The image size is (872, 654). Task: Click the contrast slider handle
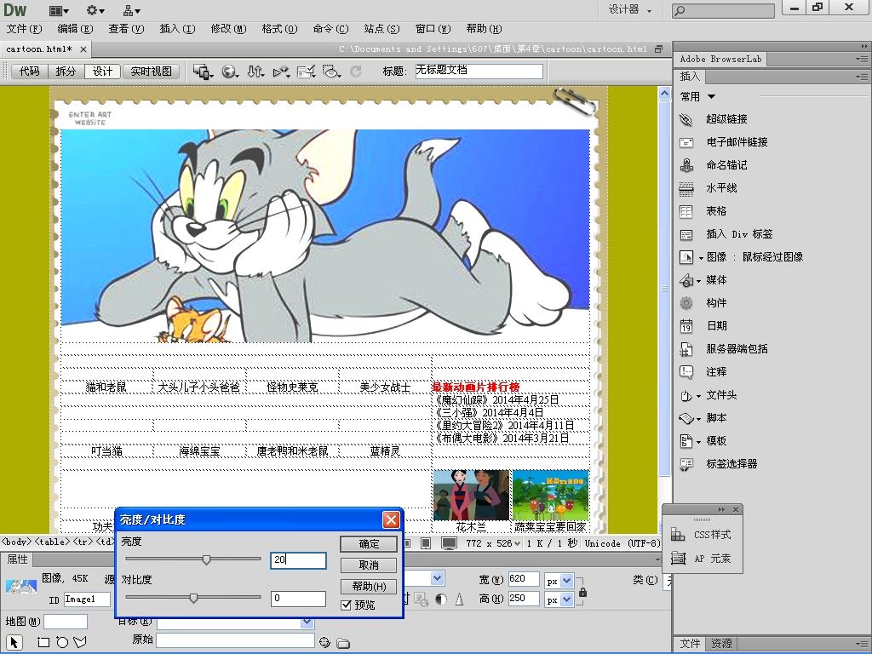(193, 598)
